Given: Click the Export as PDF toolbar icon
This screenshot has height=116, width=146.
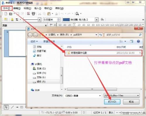Looking at the screenshot, I should tap(28, 14).
